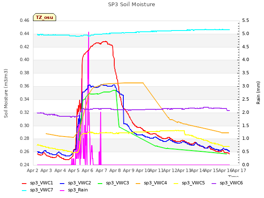264x198 pixels.
Task: Click the 5.5 rain axis tick value
Action: click(x=245, y=21)
